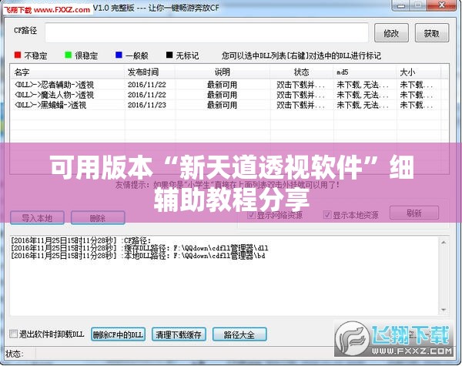
Task: Click the log line showing 缓存DLL路径
Action: (139, 248)
